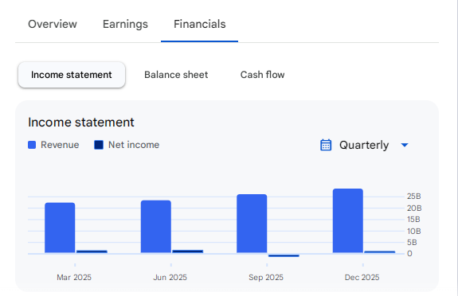
Task: Click the Net income legend color swatch
Action: 99,145
